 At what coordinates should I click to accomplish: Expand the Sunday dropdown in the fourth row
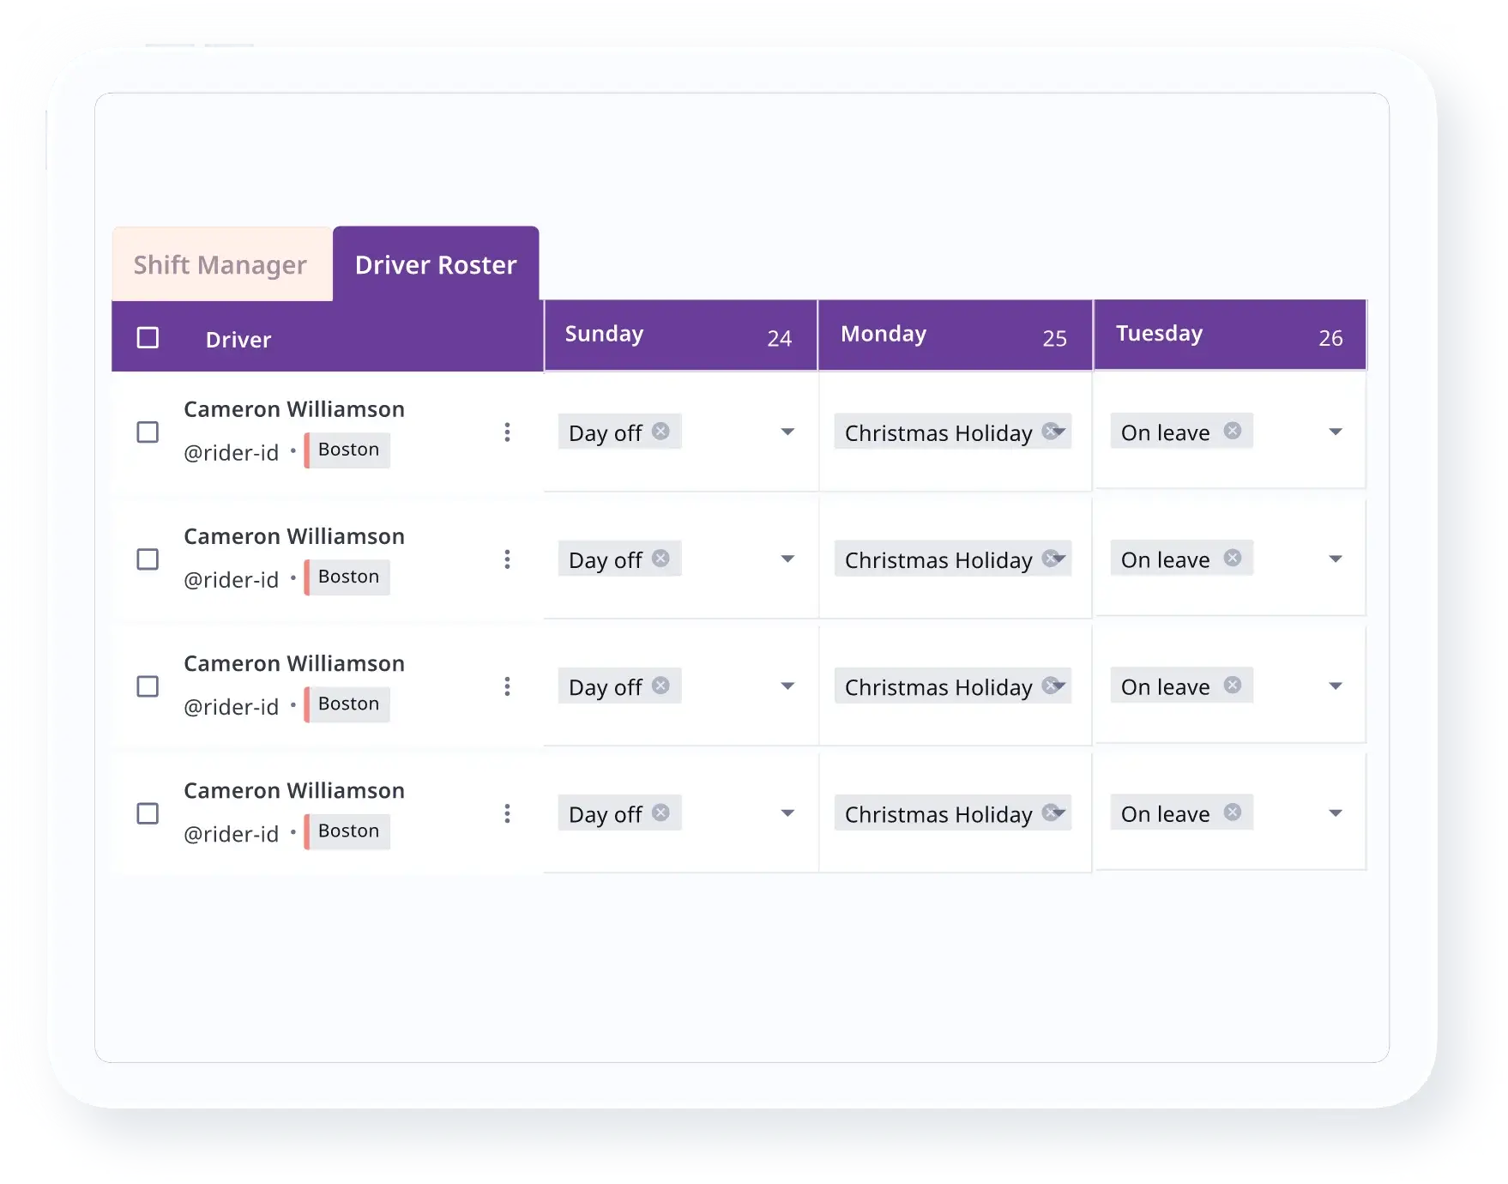pos(787,813)
